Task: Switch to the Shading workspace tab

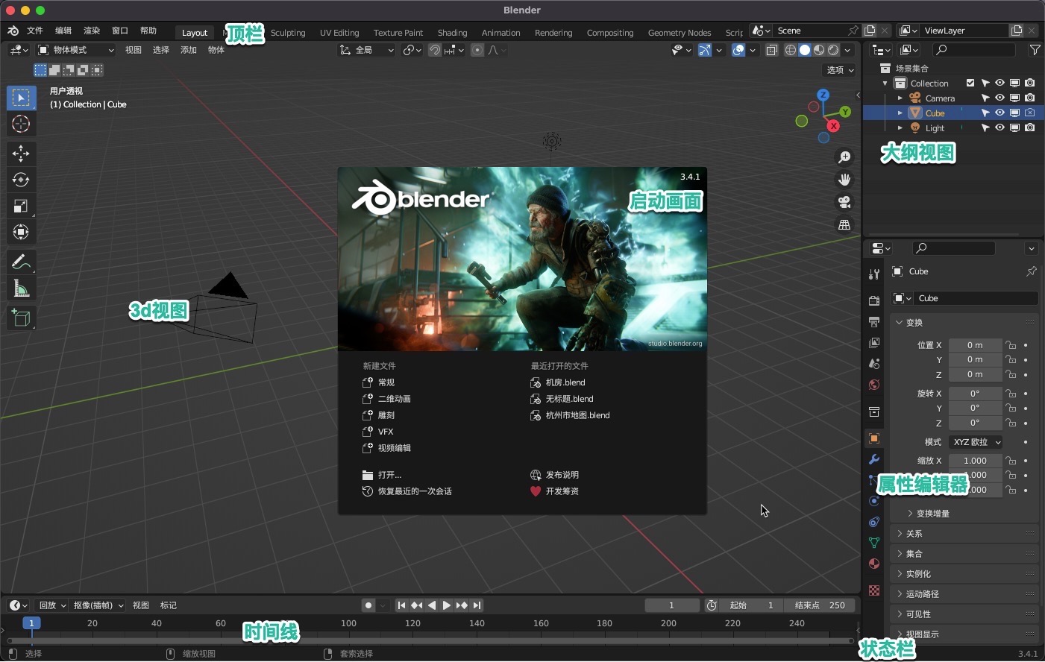Action: (452, 33)
